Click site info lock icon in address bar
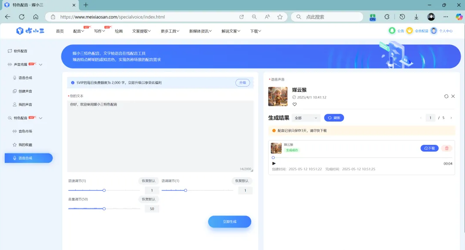 click(x=53, y=17)
